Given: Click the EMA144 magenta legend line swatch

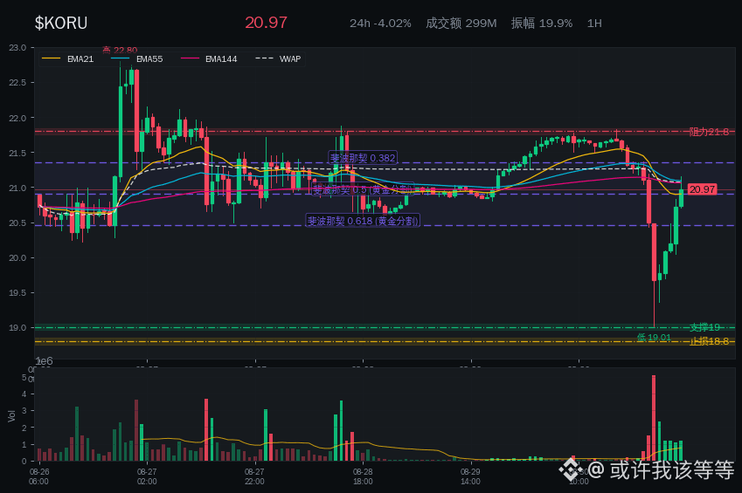Looking at the screenshot, I should 191,58.
